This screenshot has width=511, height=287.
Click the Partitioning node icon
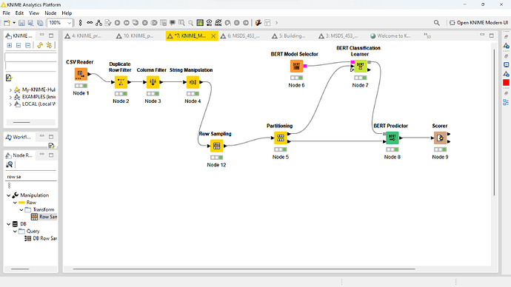click(x=280, y=138)
